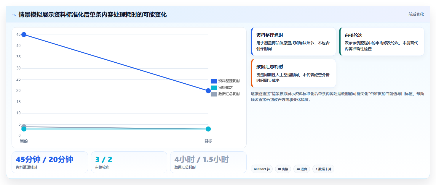This screenshot has height=185, width=436.
Task: Click the icon in 表格 tag
Action: pos(280,169)
